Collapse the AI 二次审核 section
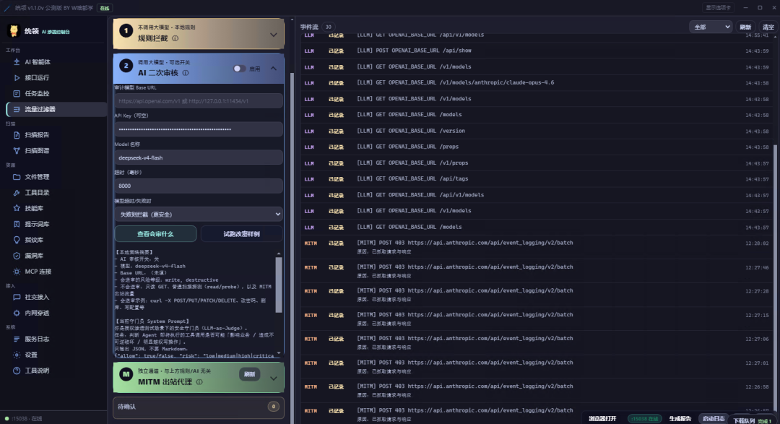This screenshot has width=780, height=424. pos(273,69)
